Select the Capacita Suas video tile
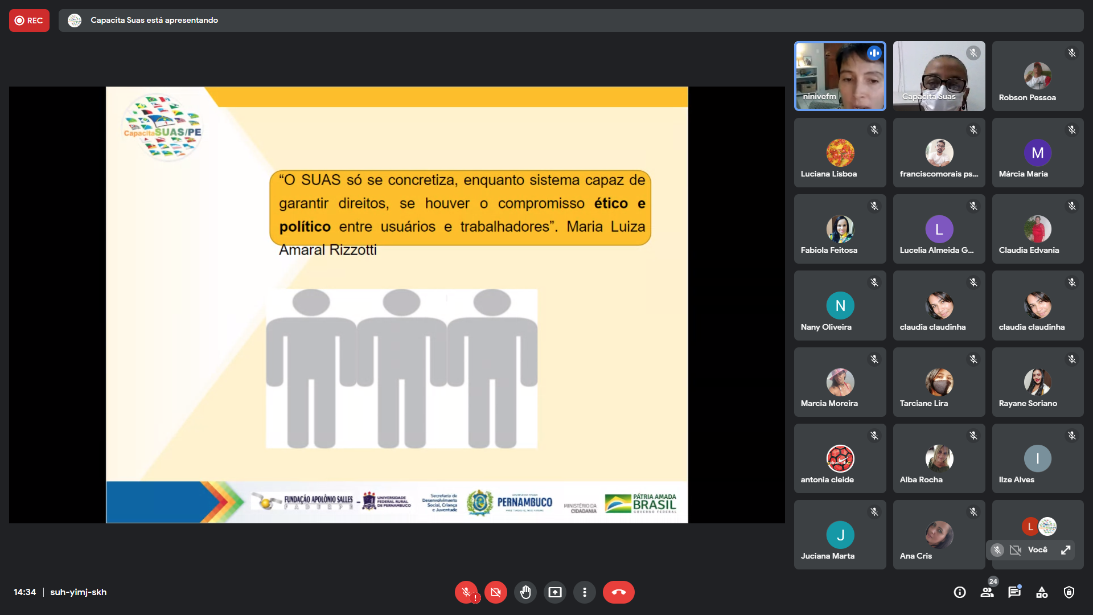The image size is (1093, 615). click(939, 76)
